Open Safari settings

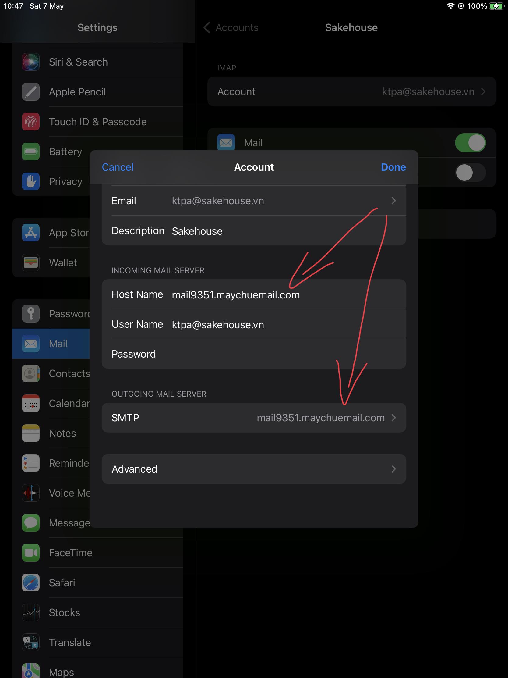(x=97, y=583)
